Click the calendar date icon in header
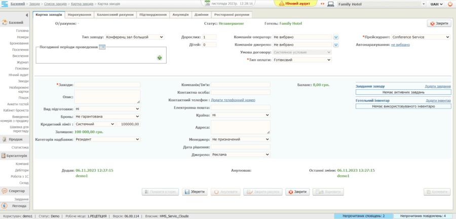 coord(207,3)
